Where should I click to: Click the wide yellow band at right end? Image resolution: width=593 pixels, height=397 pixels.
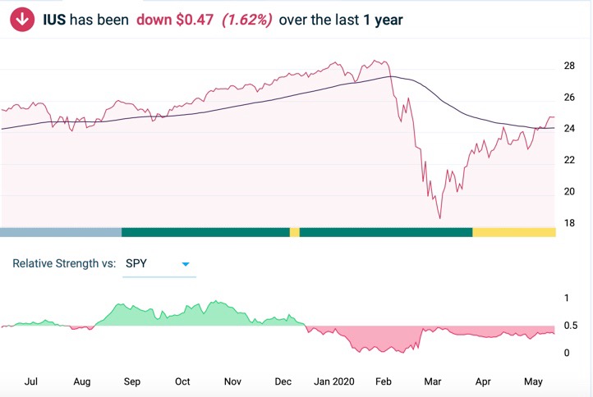click(x=514, y=232)
